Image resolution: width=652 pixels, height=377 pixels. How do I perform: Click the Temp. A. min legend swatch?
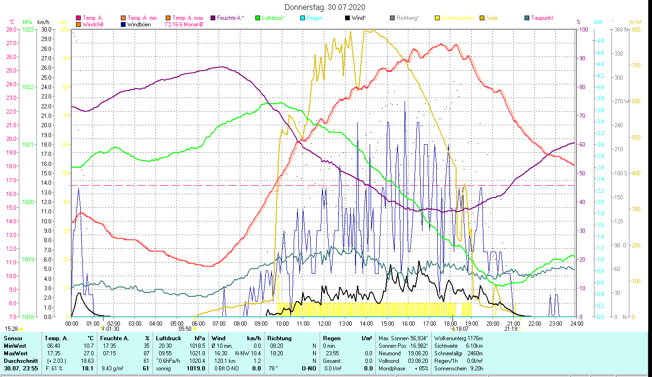[123, 18]
